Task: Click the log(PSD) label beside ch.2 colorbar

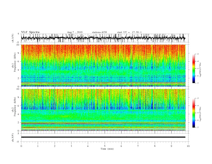Action: tap(200, 114)
